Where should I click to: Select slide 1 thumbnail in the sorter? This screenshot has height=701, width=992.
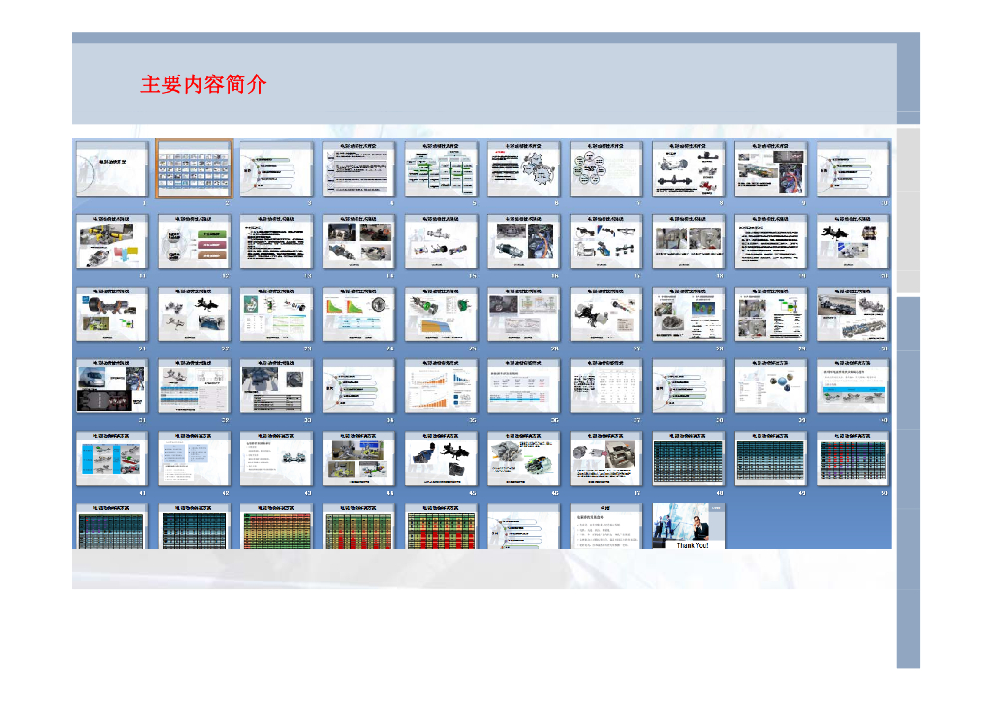click(x=111, y=169)
